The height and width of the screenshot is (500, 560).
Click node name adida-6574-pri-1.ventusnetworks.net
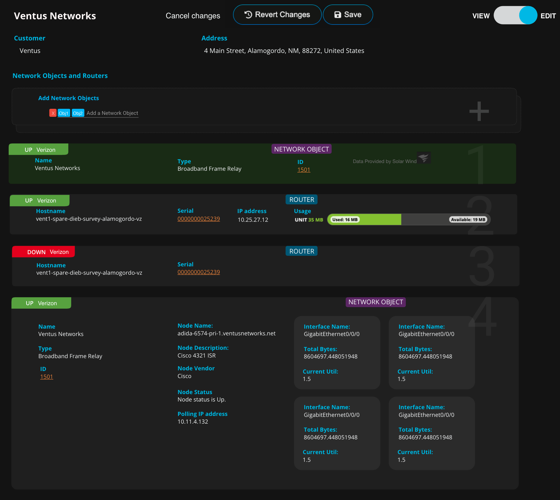226,333
